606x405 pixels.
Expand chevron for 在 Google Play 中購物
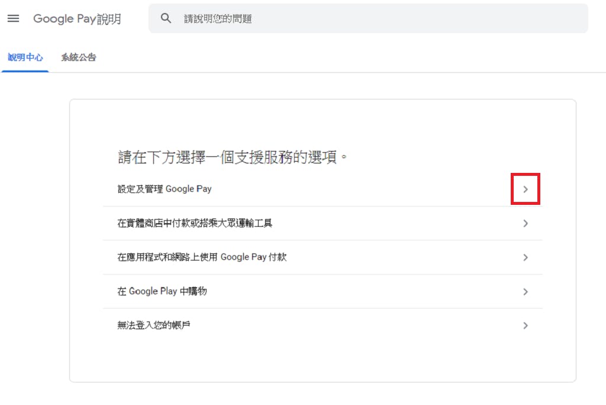[526, 292]
